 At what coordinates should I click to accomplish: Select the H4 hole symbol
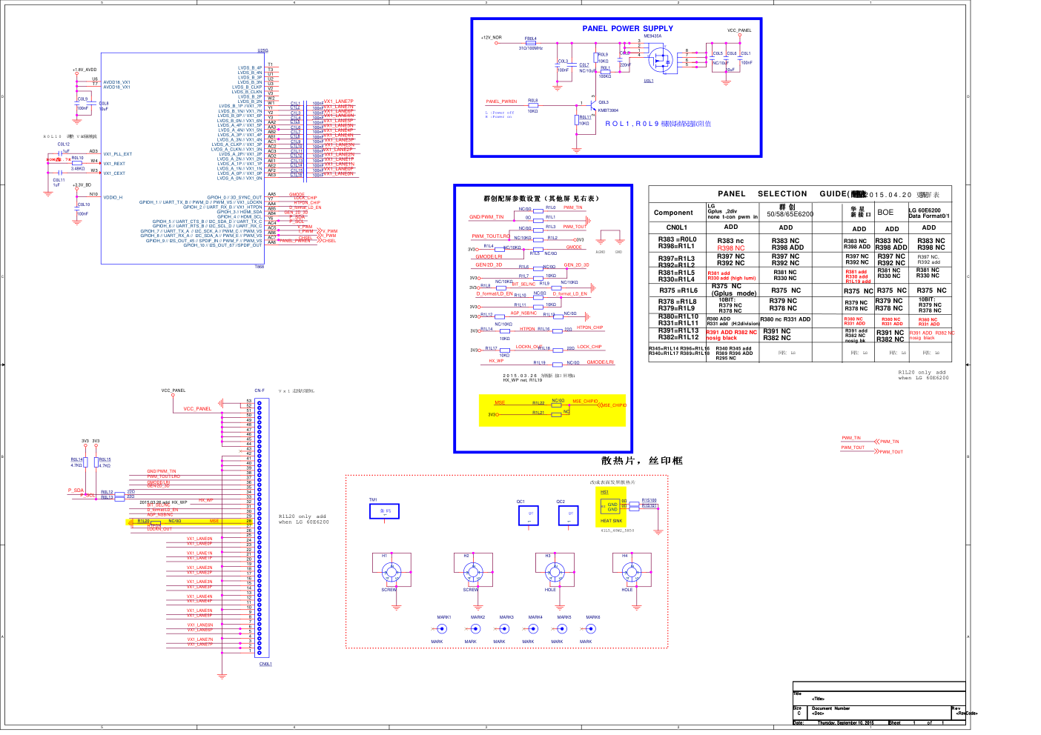pyautogui.click(x=631, y=571)
